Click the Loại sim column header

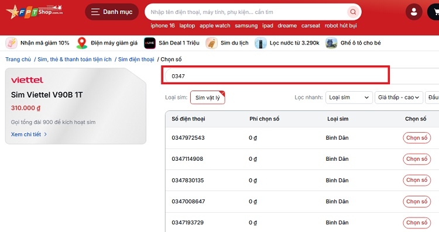coord(338,119)
